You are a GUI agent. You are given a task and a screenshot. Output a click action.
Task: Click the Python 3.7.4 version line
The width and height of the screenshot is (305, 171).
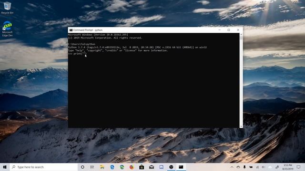click(137, 47)
